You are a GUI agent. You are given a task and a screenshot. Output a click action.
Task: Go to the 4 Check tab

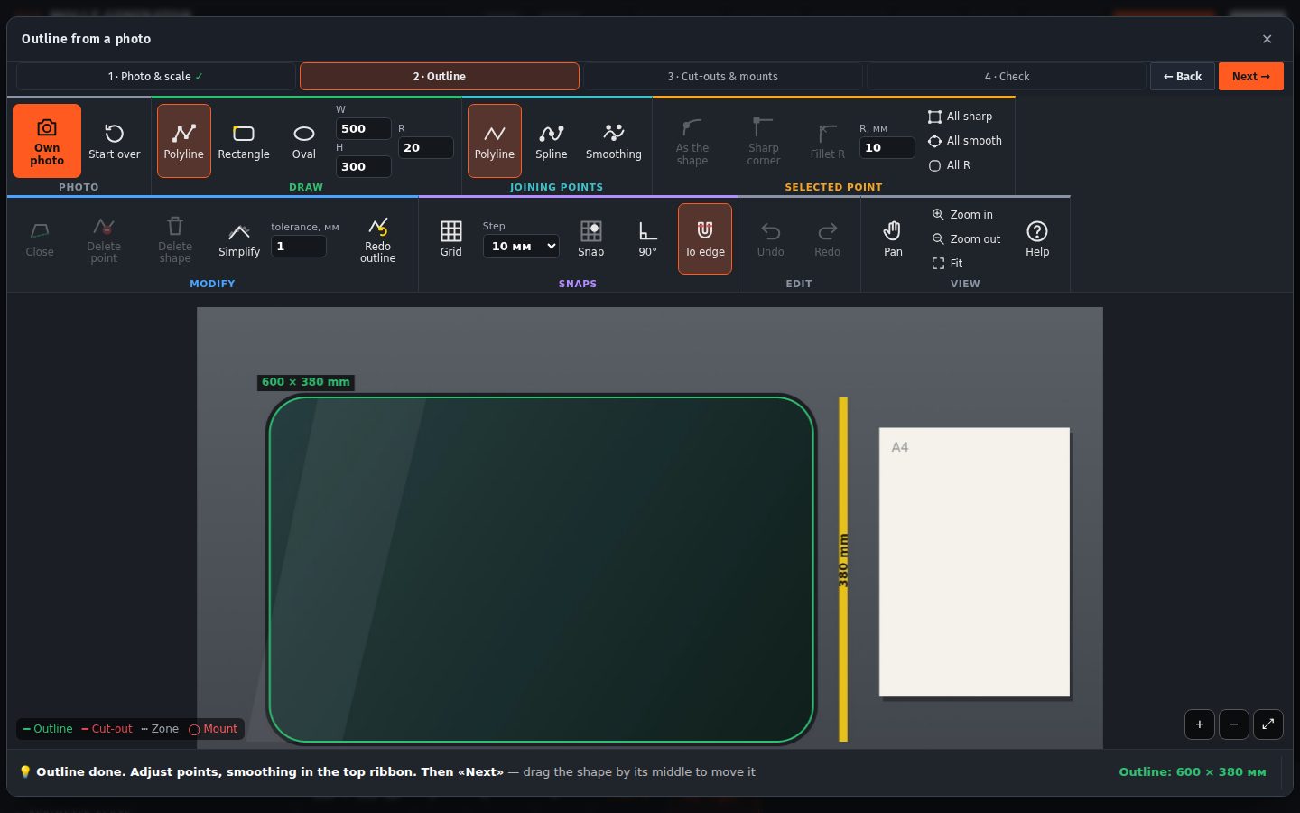[1007, 77]
